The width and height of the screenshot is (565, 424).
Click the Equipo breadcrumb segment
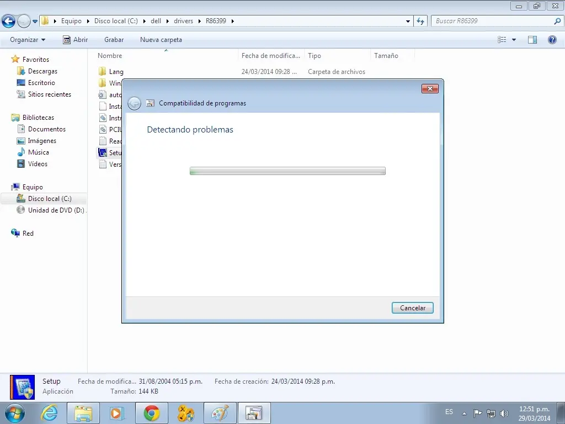[71, 21]
